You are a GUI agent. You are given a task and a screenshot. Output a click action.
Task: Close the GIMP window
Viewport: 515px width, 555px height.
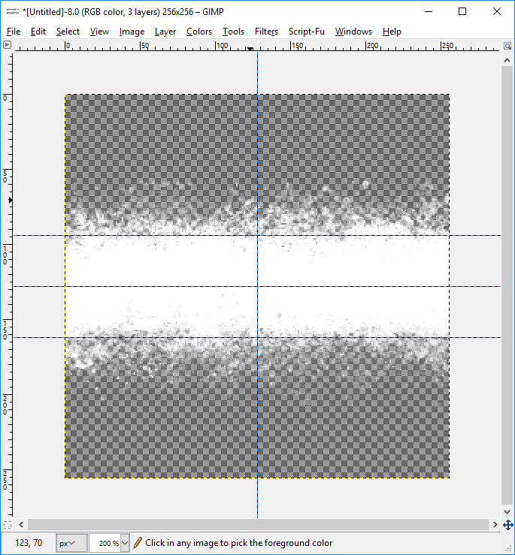coord(496,12)
